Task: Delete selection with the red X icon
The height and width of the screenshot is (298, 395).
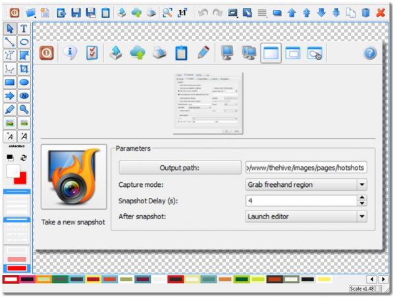Action: tap(381, 12)
